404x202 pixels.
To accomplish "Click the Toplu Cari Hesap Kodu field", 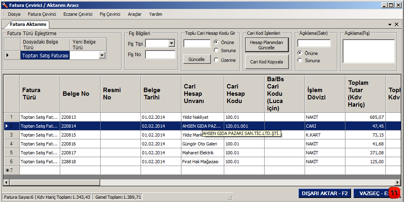I will tap(197, 44).
